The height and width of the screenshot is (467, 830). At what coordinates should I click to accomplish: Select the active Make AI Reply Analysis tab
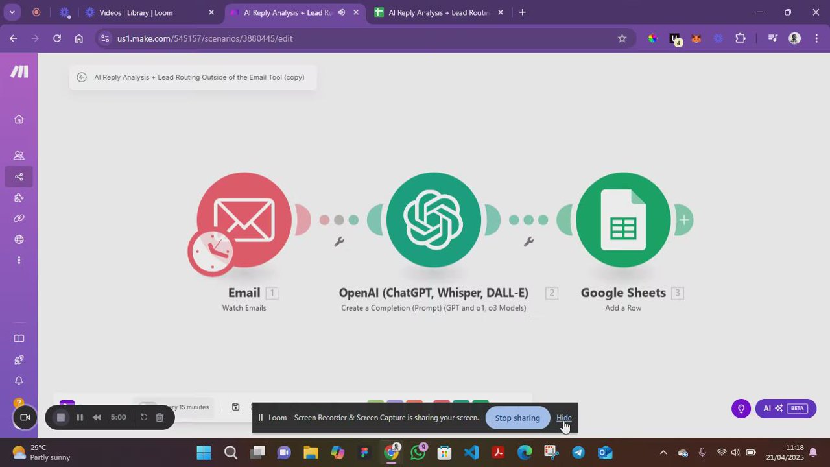[x=287, y=12]
